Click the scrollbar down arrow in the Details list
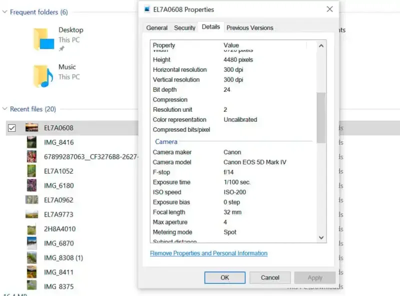 [322, 238]
